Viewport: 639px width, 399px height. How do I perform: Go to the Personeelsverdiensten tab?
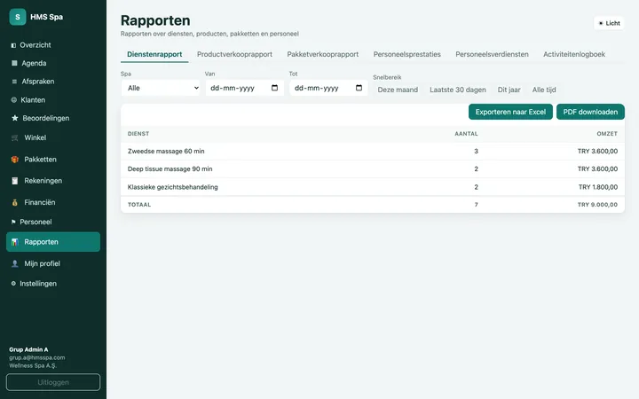pyautogui.click(x=492, y=54)
